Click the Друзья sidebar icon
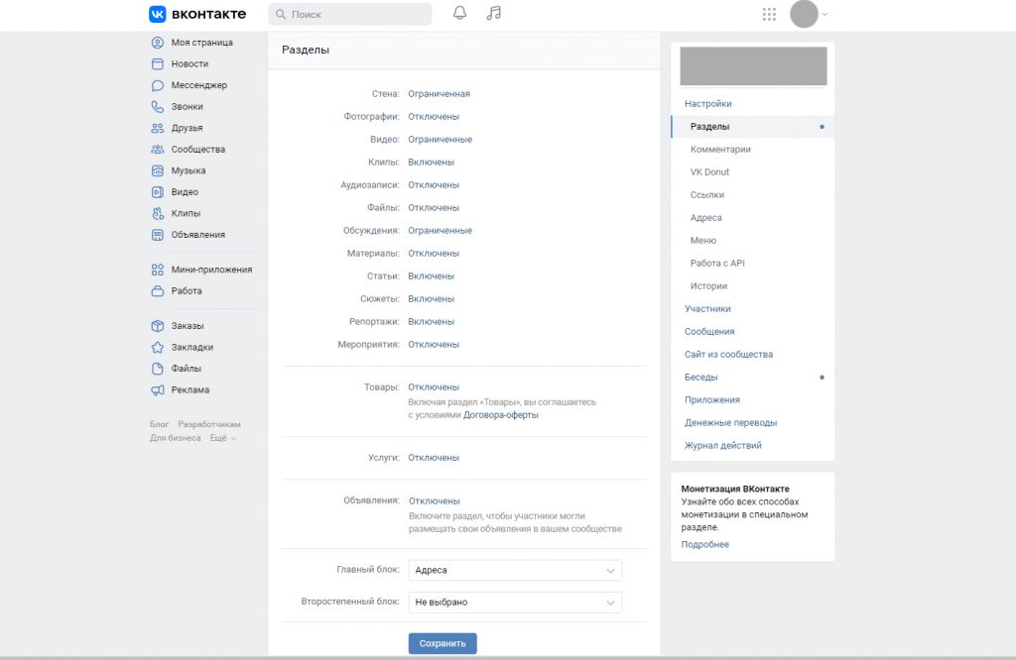The image size is (1016, 660). [158, 128]
